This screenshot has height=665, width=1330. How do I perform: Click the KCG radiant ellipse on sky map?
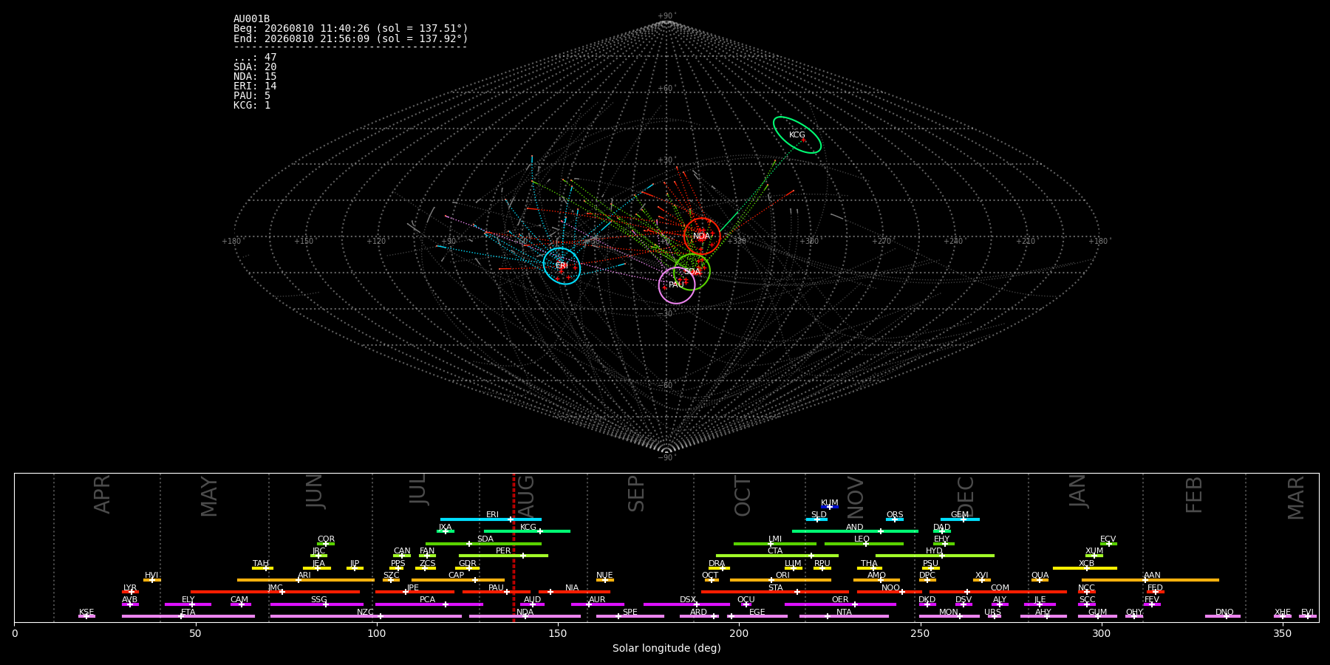click(x=797, y=134)
